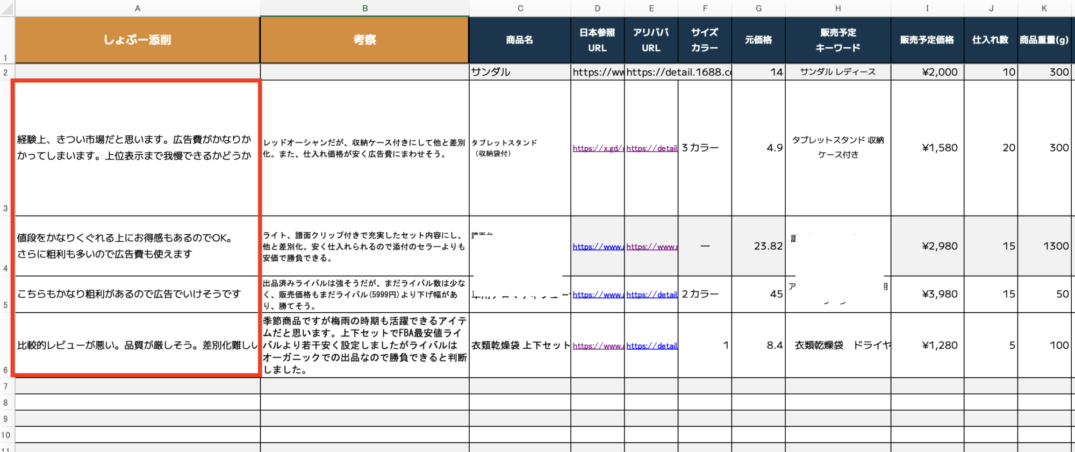Select the comment cell starting with 比較的レビューが悪い
Screen dimensions: 1075x452
click(x=138, y=345)
